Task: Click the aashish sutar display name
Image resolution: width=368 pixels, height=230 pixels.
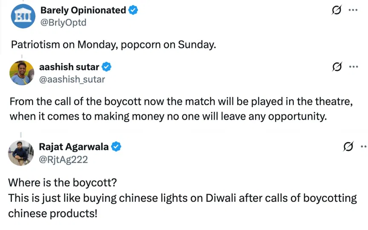Action: pos(69,67)
